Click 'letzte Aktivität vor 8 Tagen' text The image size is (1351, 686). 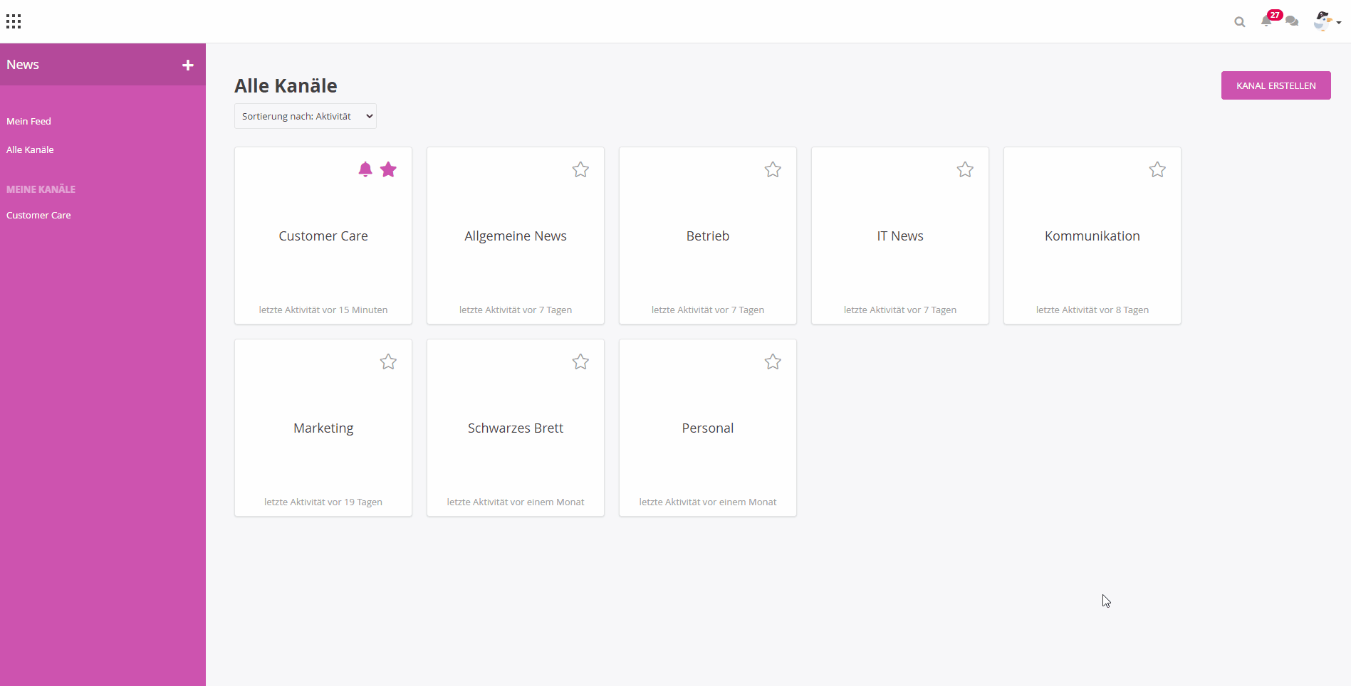pyautogui.click(x=1092, y=310)
